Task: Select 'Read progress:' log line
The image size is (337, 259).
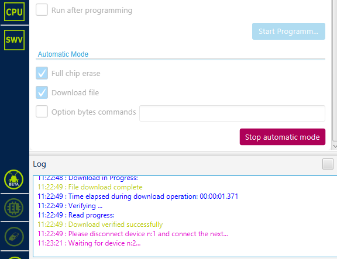Action: 76,215
